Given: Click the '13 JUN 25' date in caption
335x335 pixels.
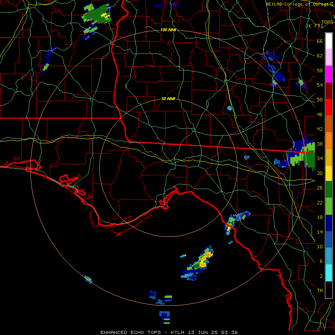Looking at the screenshot, I should [x=203, y=332].
